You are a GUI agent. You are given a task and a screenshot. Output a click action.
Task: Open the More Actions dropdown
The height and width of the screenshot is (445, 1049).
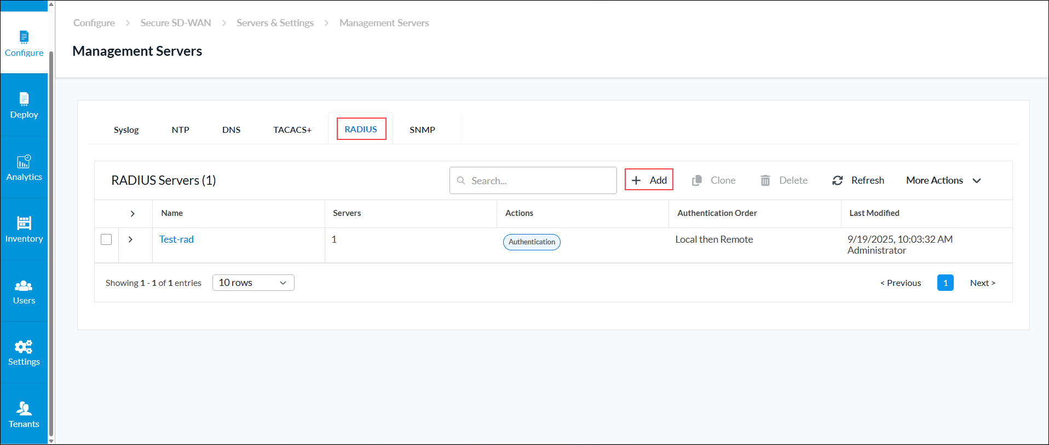(x=944, y=180)
